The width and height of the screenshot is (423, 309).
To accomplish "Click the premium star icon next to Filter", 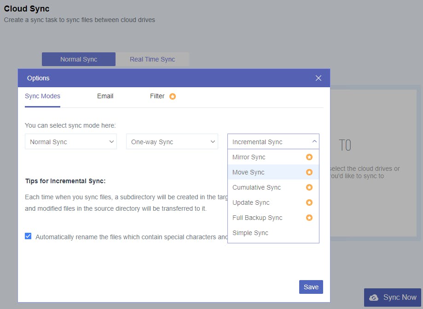I will click(173, 96).
